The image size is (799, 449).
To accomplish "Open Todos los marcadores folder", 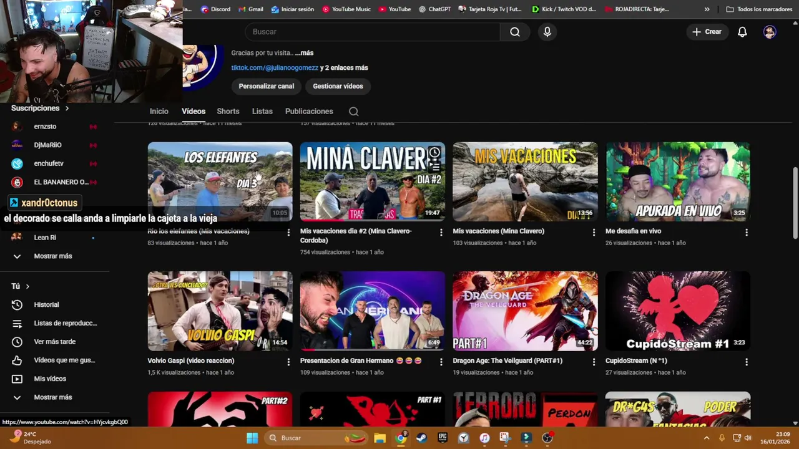I will [759, 9].
